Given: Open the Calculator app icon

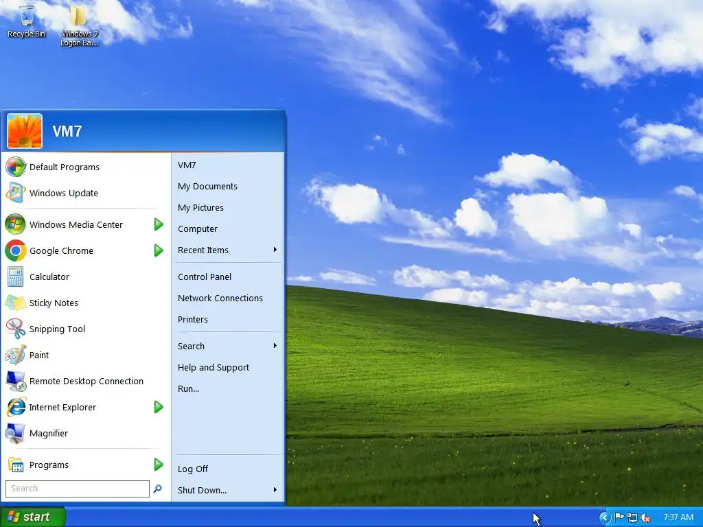Looking at the screenshot, I should click(x=16, y=277).
